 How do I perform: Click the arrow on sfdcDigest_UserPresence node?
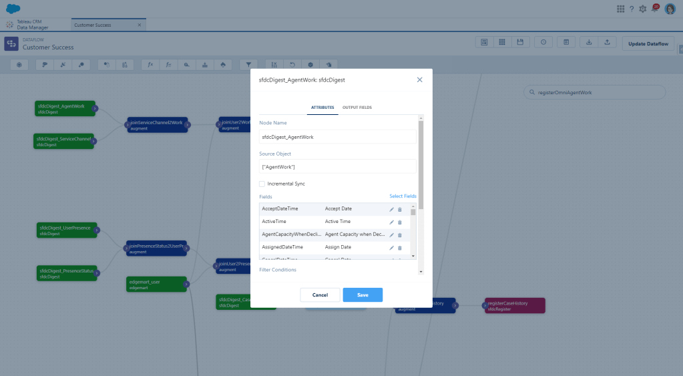pos(97,230)
